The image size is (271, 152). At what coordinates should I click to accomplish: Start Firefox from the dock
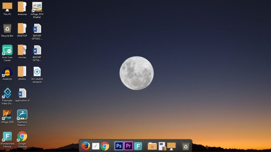pos(85,146)
